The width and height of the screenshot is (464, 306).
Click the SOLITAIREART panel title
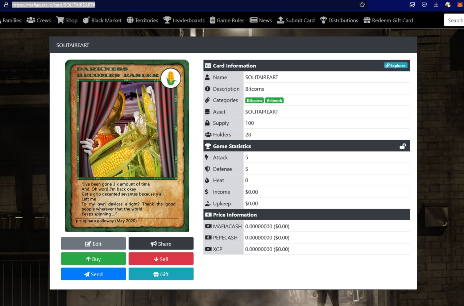(73, 45)
